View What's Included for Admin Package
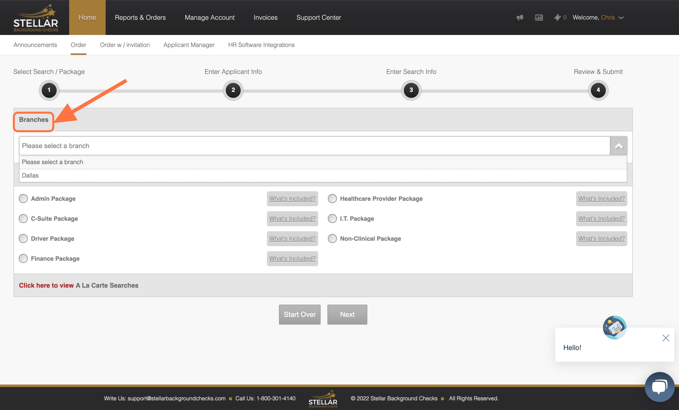 point(292,199)
